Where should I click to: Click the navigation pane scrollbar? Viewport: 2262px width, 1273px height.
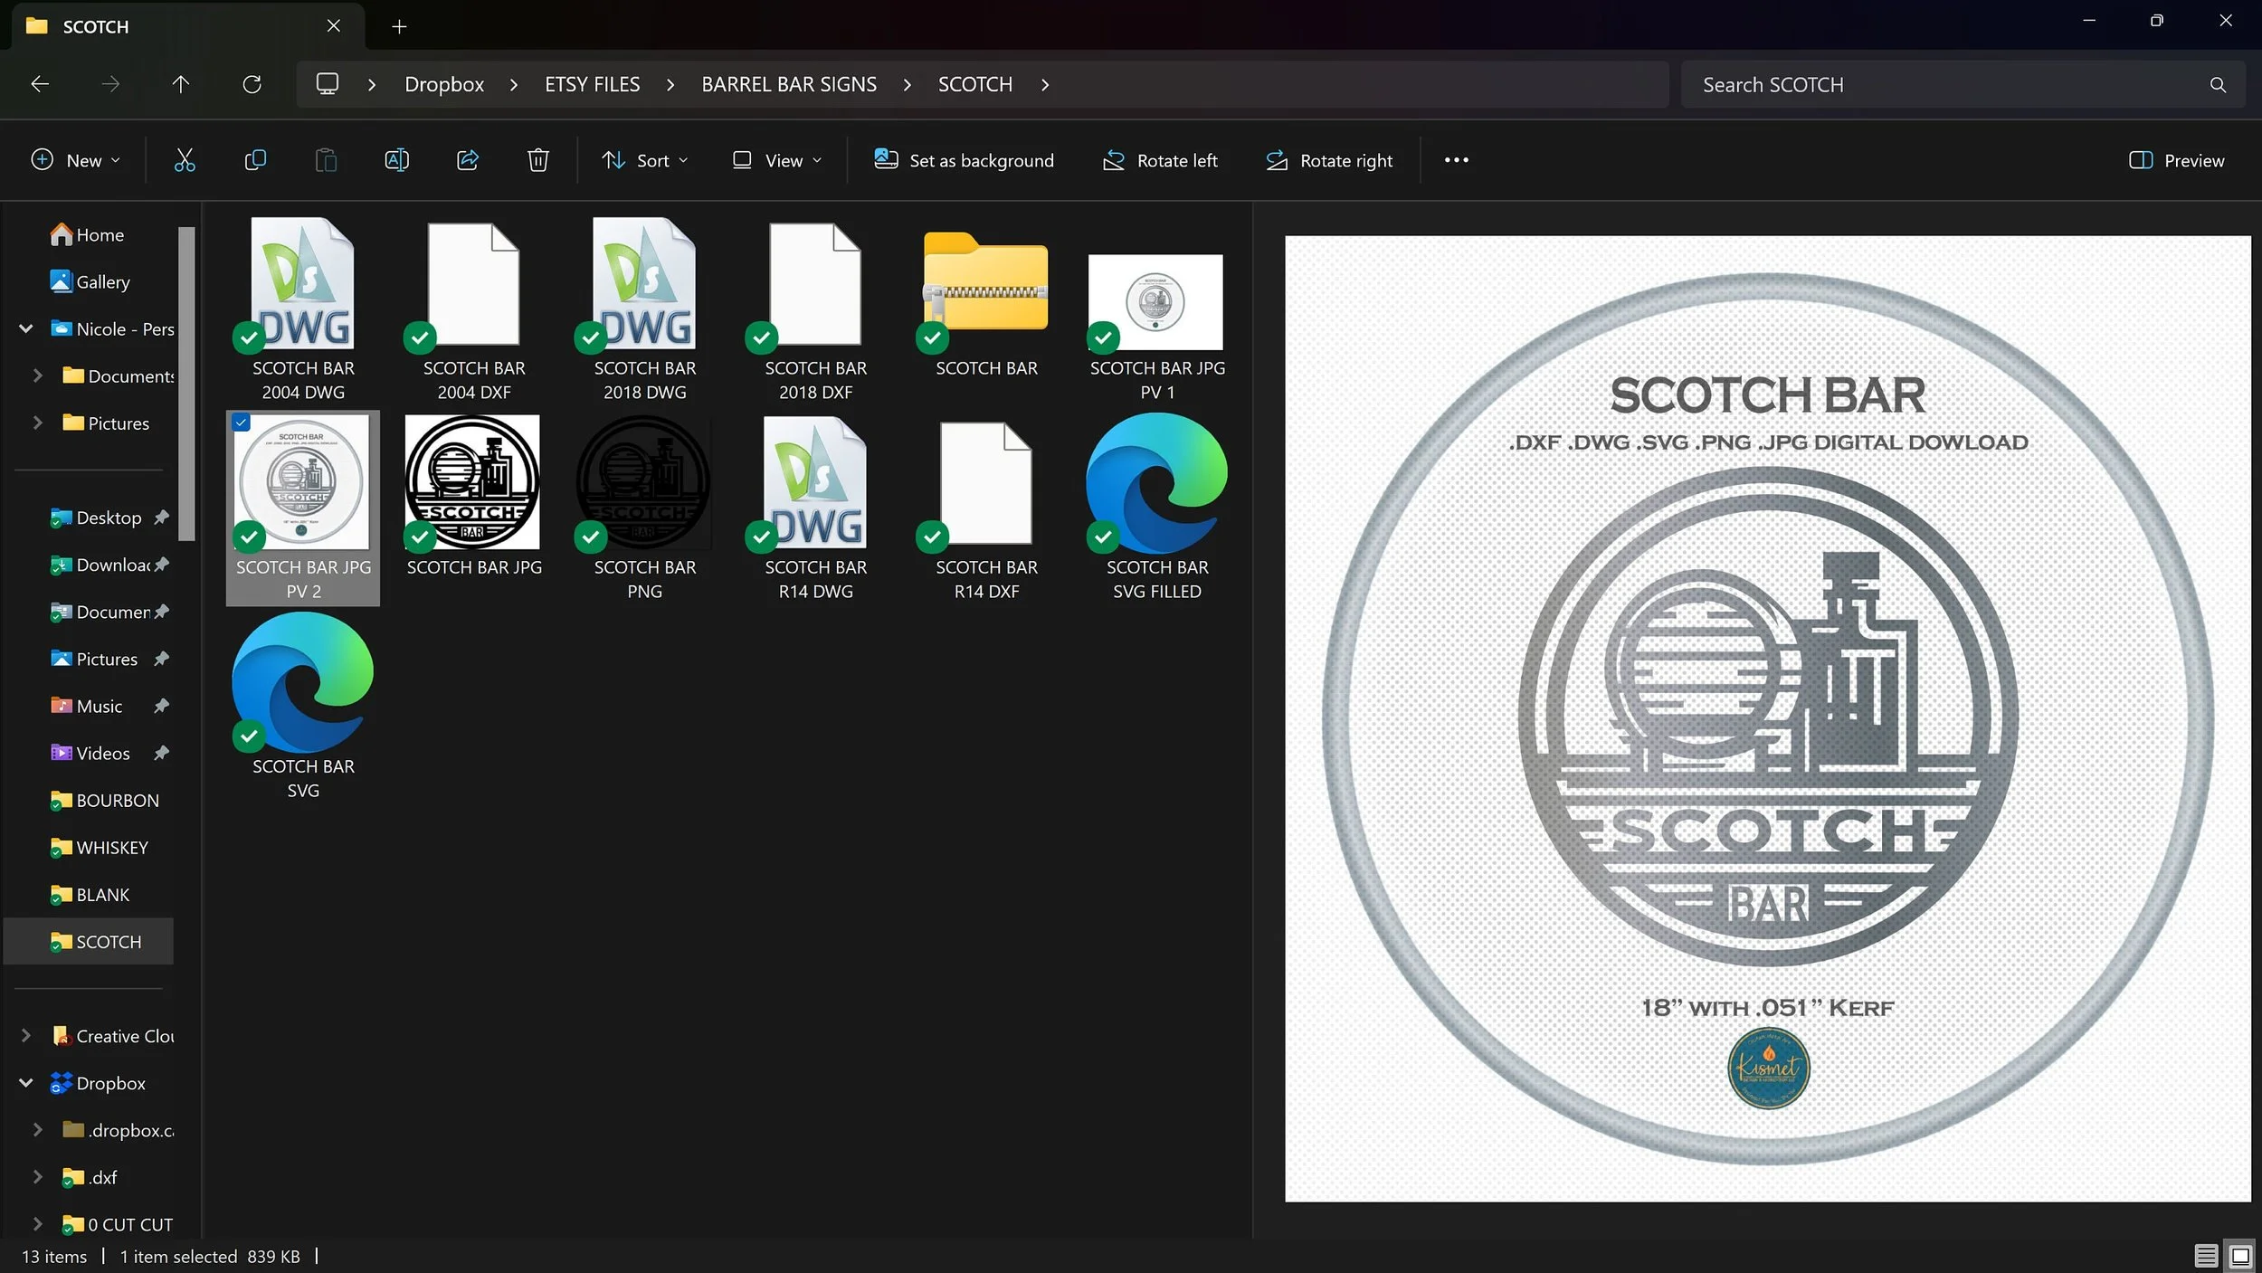(186, 384)
